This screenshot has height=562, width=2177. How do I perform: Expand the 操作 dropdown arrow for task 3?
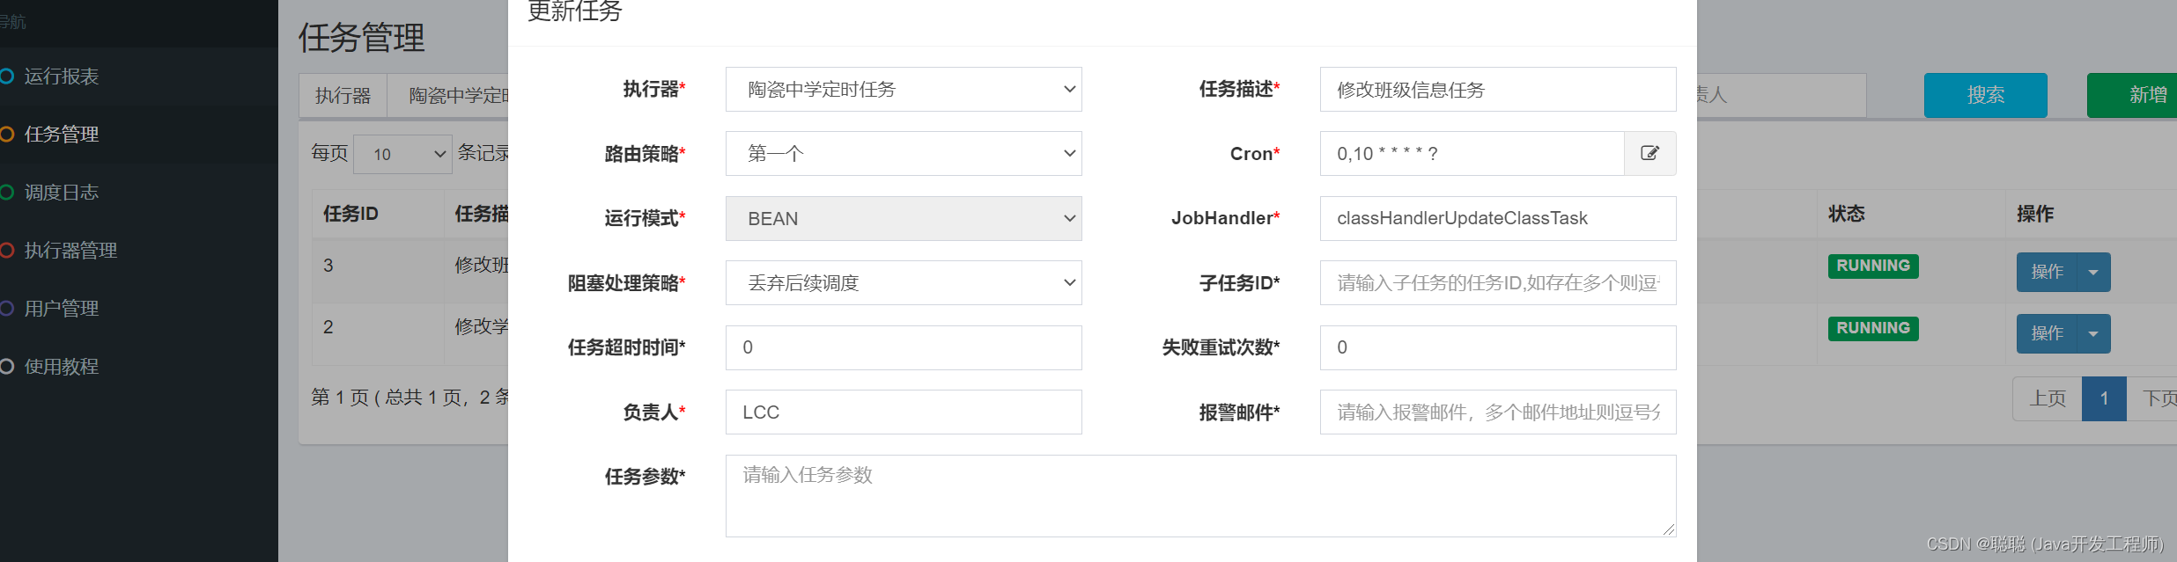click(2094, 272)
